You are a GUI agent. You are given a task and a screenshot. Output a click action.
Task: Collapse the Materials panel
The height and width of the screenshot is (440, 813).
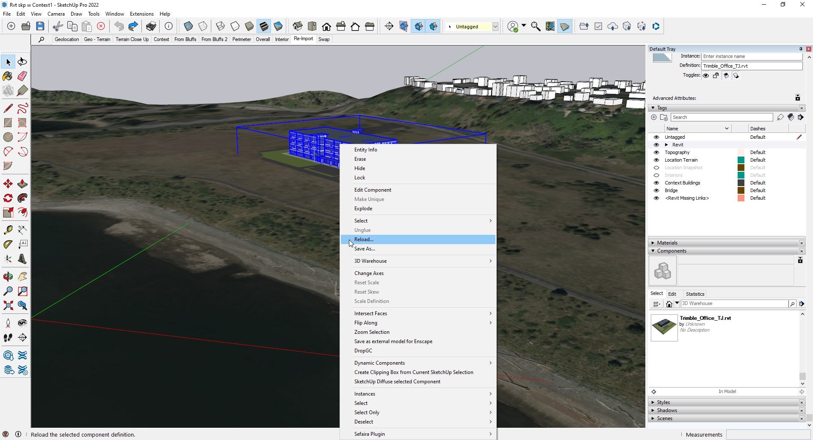coord(653,242)
